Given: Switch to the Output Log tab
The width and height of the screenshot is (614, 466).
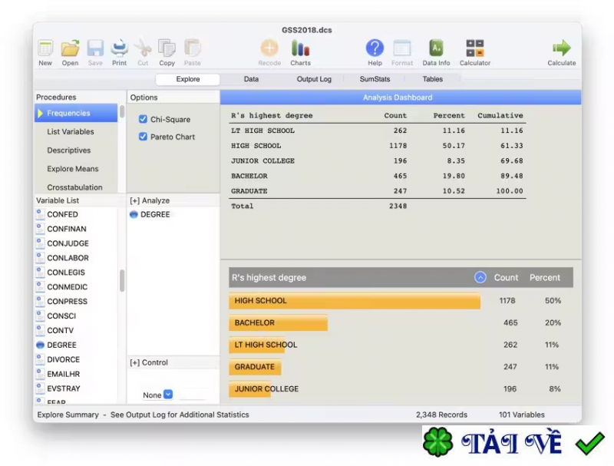Looking at the screenshot, I should point(314,79).
